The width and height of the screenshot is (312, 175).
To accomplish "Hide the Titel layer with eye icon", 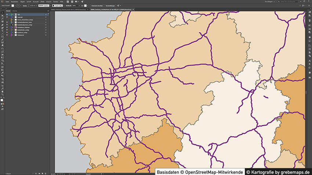I will coord(7,15).
